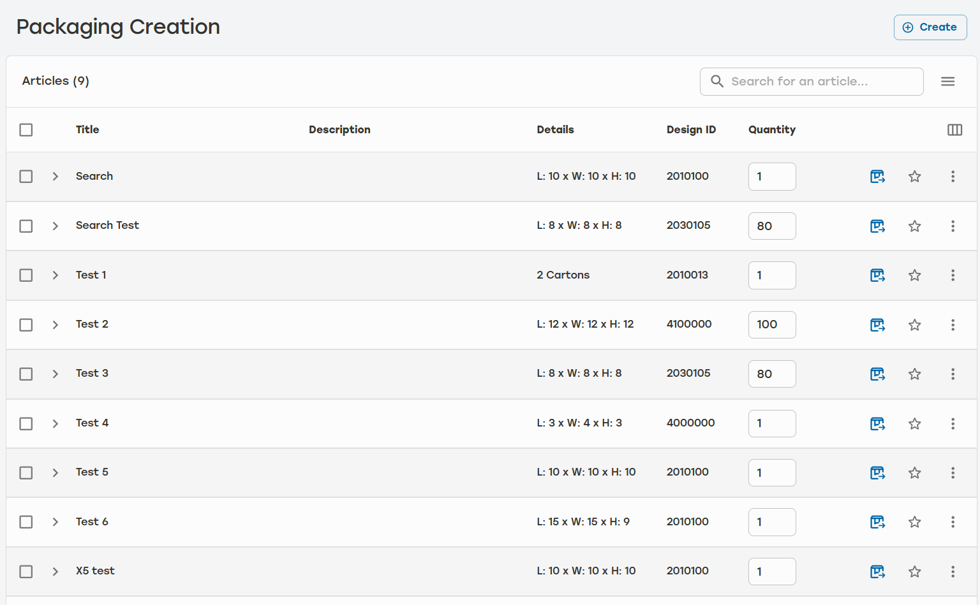
Task: Click the Articles (9) heading
Action: pyautogui.click(x=56, y=81)
